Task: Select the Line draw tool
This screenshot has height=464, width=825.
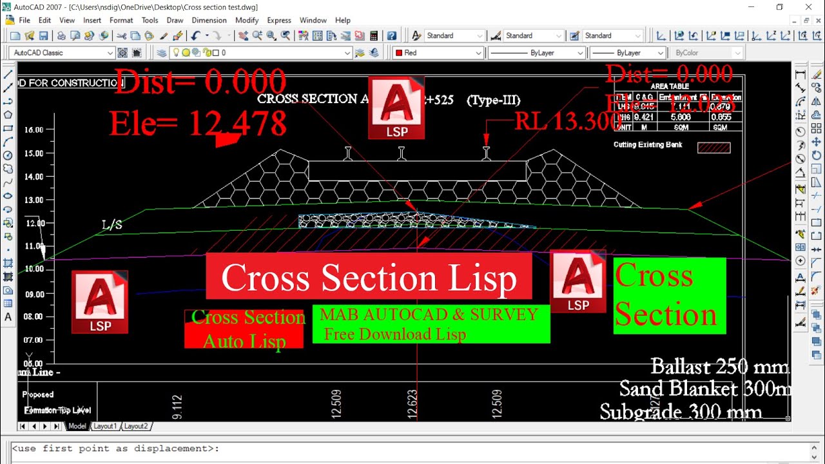Action: click(x=8, y=75)
